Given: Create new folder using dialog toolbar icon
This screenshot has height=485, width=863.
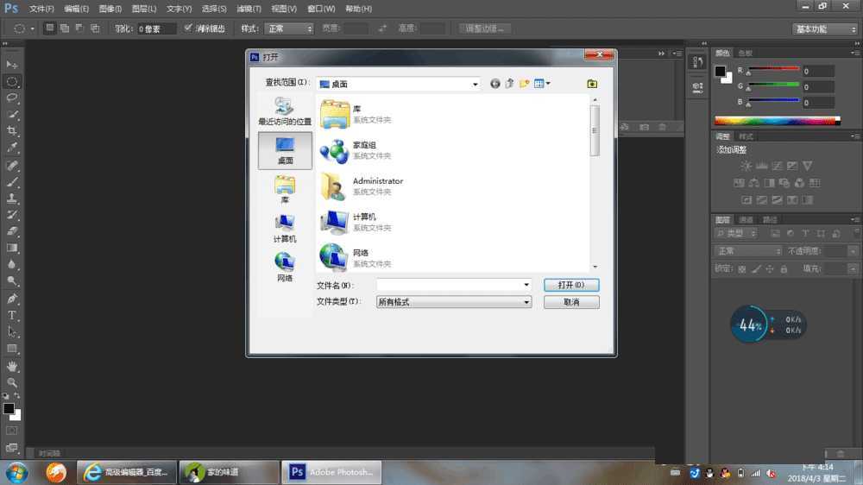Looking at the screenshot, I should [x=524, y=84].
